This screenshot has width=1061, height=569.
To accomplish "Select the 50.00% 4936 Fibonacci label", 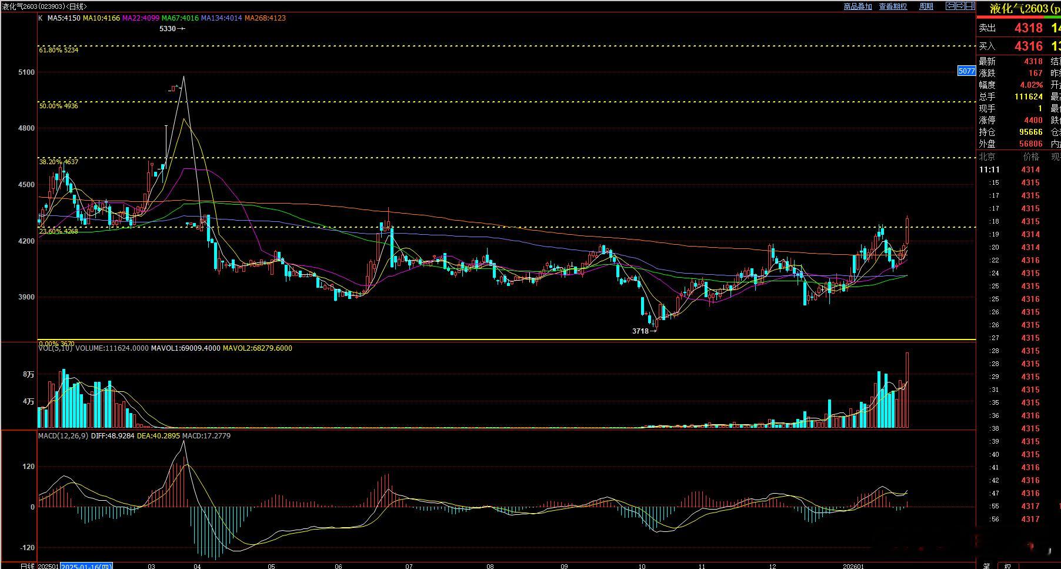I will (59, 106).
